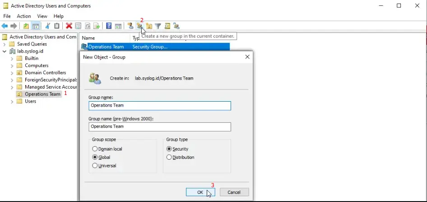Click the Cut scissors icon
The image size is (427, 202).
pyautogui.click(x=48, y=26)
